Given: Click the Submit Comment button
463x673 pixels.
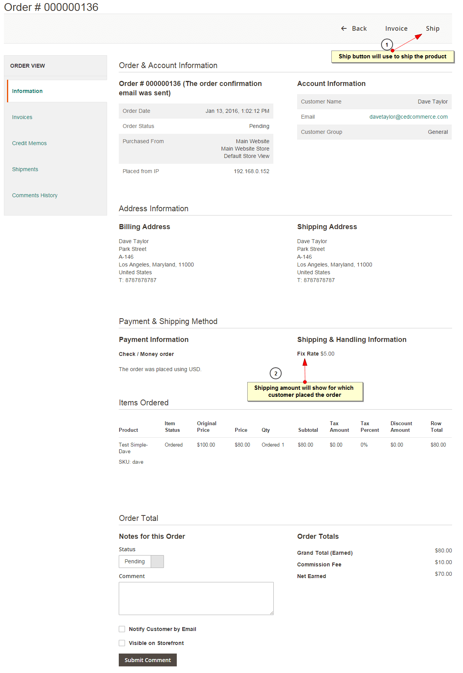Looking at the screenshot, I should [x=148, y=660].
